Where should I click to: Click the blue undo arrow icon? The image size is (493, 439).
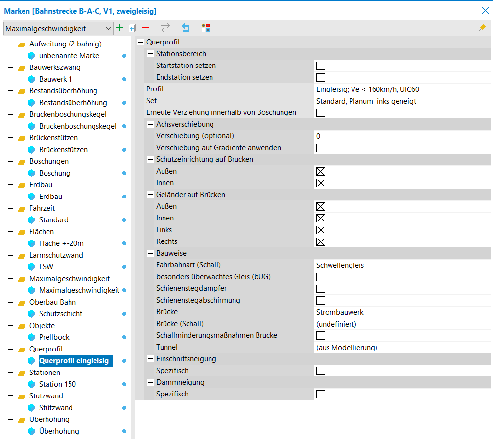(186, 28)
